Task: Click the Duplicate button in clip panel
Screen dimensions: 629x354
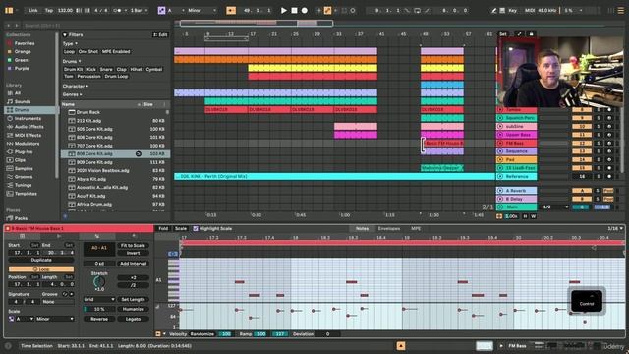Action: tap(41, 260)
